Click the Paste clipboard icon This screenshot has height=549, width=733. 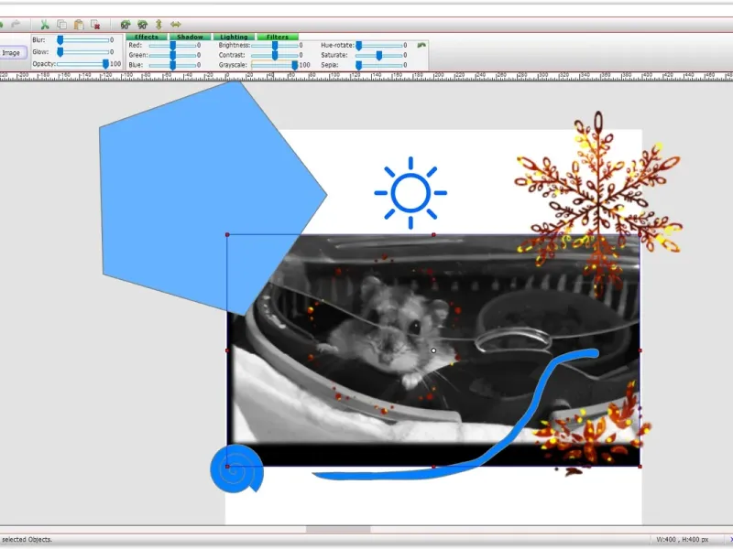point(79,25)
